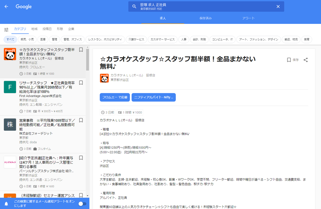This screenshot has width=321, height=209.
Task: Open the filter settings icon beside カテゴリ
Action: (x=6, y=29)
